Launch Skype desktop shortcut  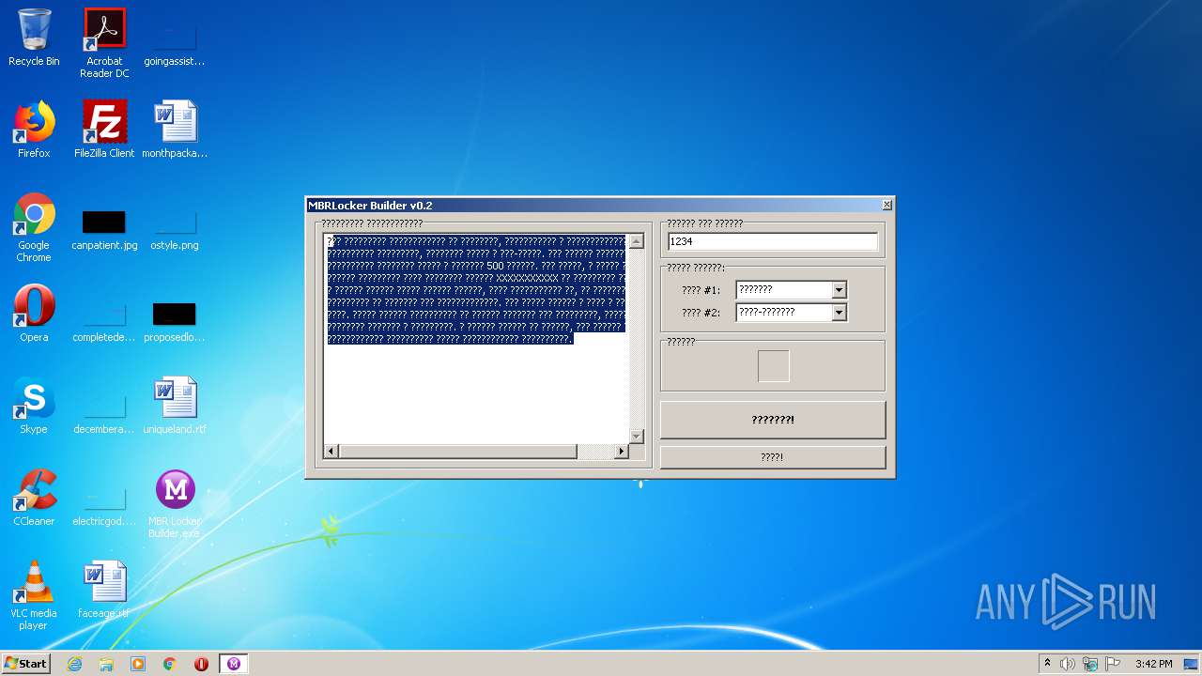34,406
